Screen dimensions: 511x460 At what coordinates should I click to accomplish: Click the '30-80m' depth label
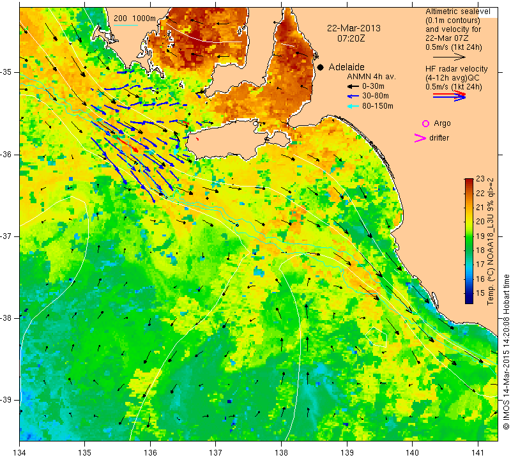click(x=376, y=96)
